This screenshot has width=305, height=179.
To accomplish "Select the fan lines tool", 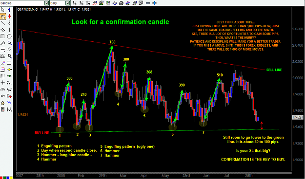I will pyautogui.click(x=3, y=43).
